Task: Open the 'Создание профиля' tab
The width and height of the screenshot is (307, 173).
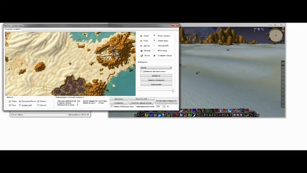Action: point(13,29)
